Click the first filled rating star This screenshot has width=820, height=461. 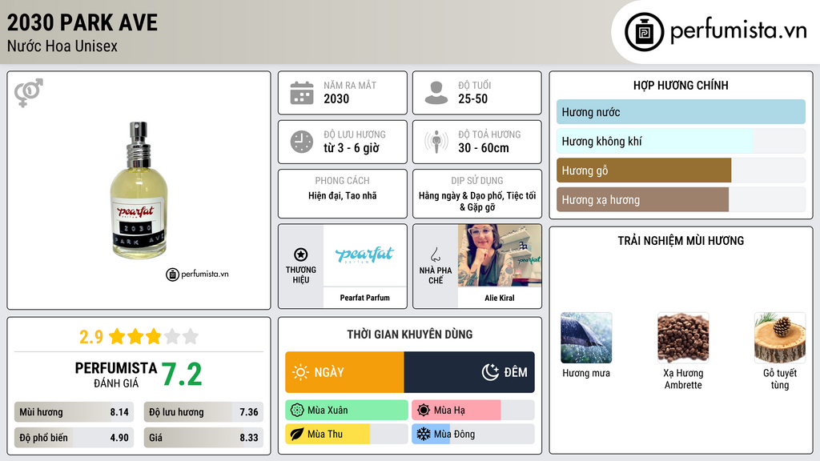tap(117, 336)
